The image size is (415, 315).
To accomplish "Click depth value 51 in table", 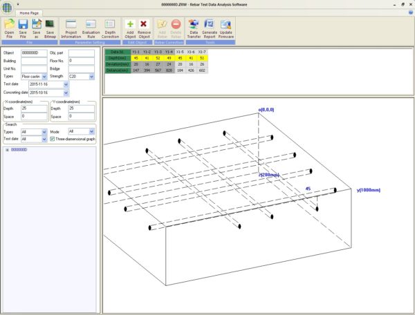I will (x=202, y=58).
